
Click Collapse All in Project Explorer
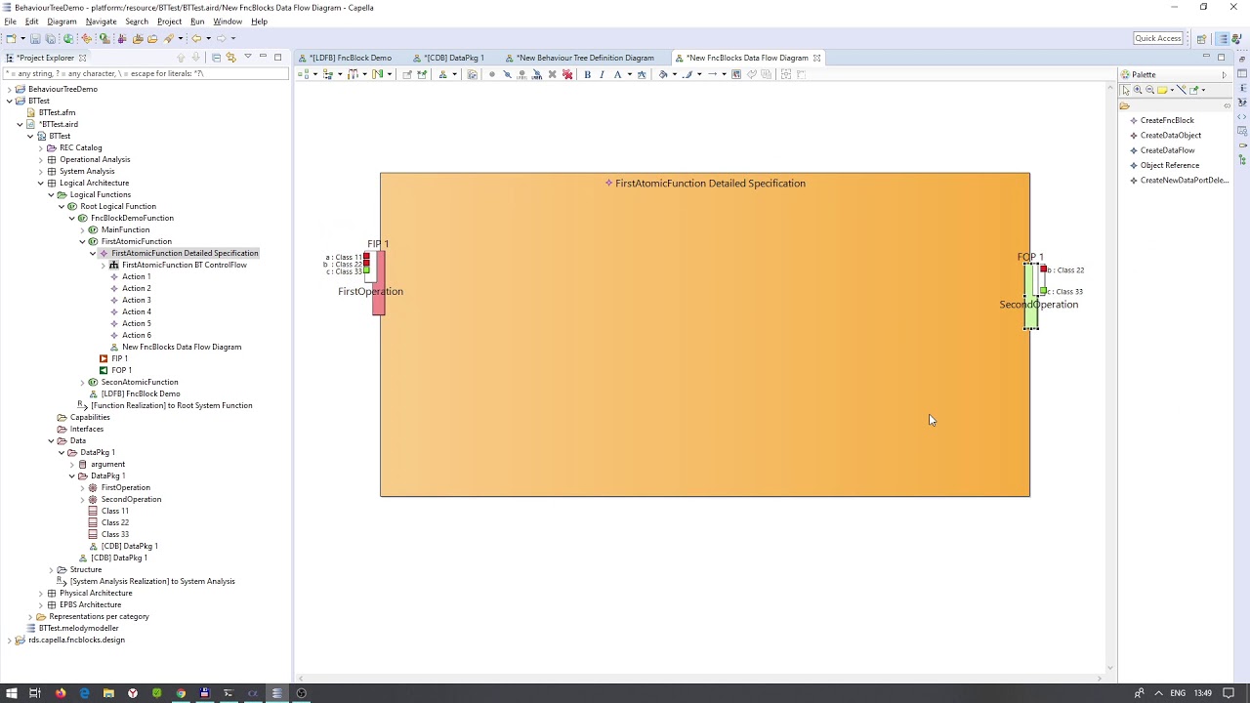[216, 58]
